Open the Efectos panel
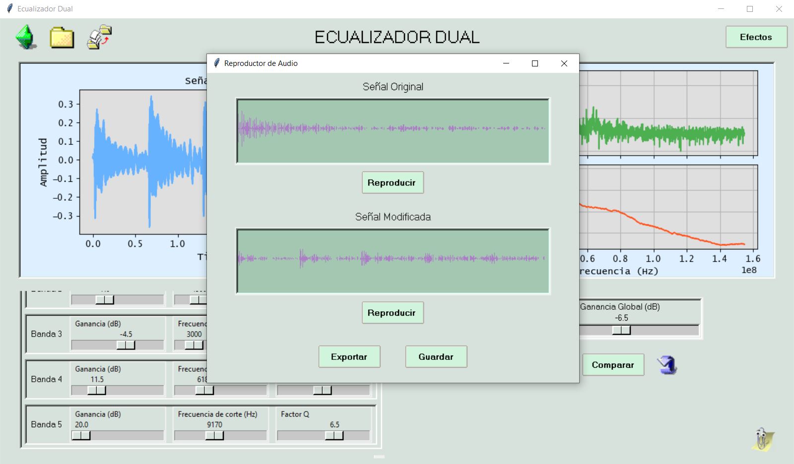This screenshot has width=794, height=464. (x=756, y=37)
